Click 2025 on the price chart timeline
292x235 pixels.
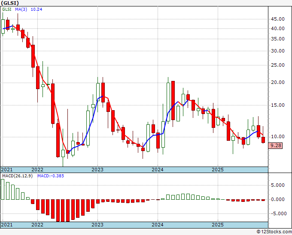pyautogui.click(x=218, y=170)
